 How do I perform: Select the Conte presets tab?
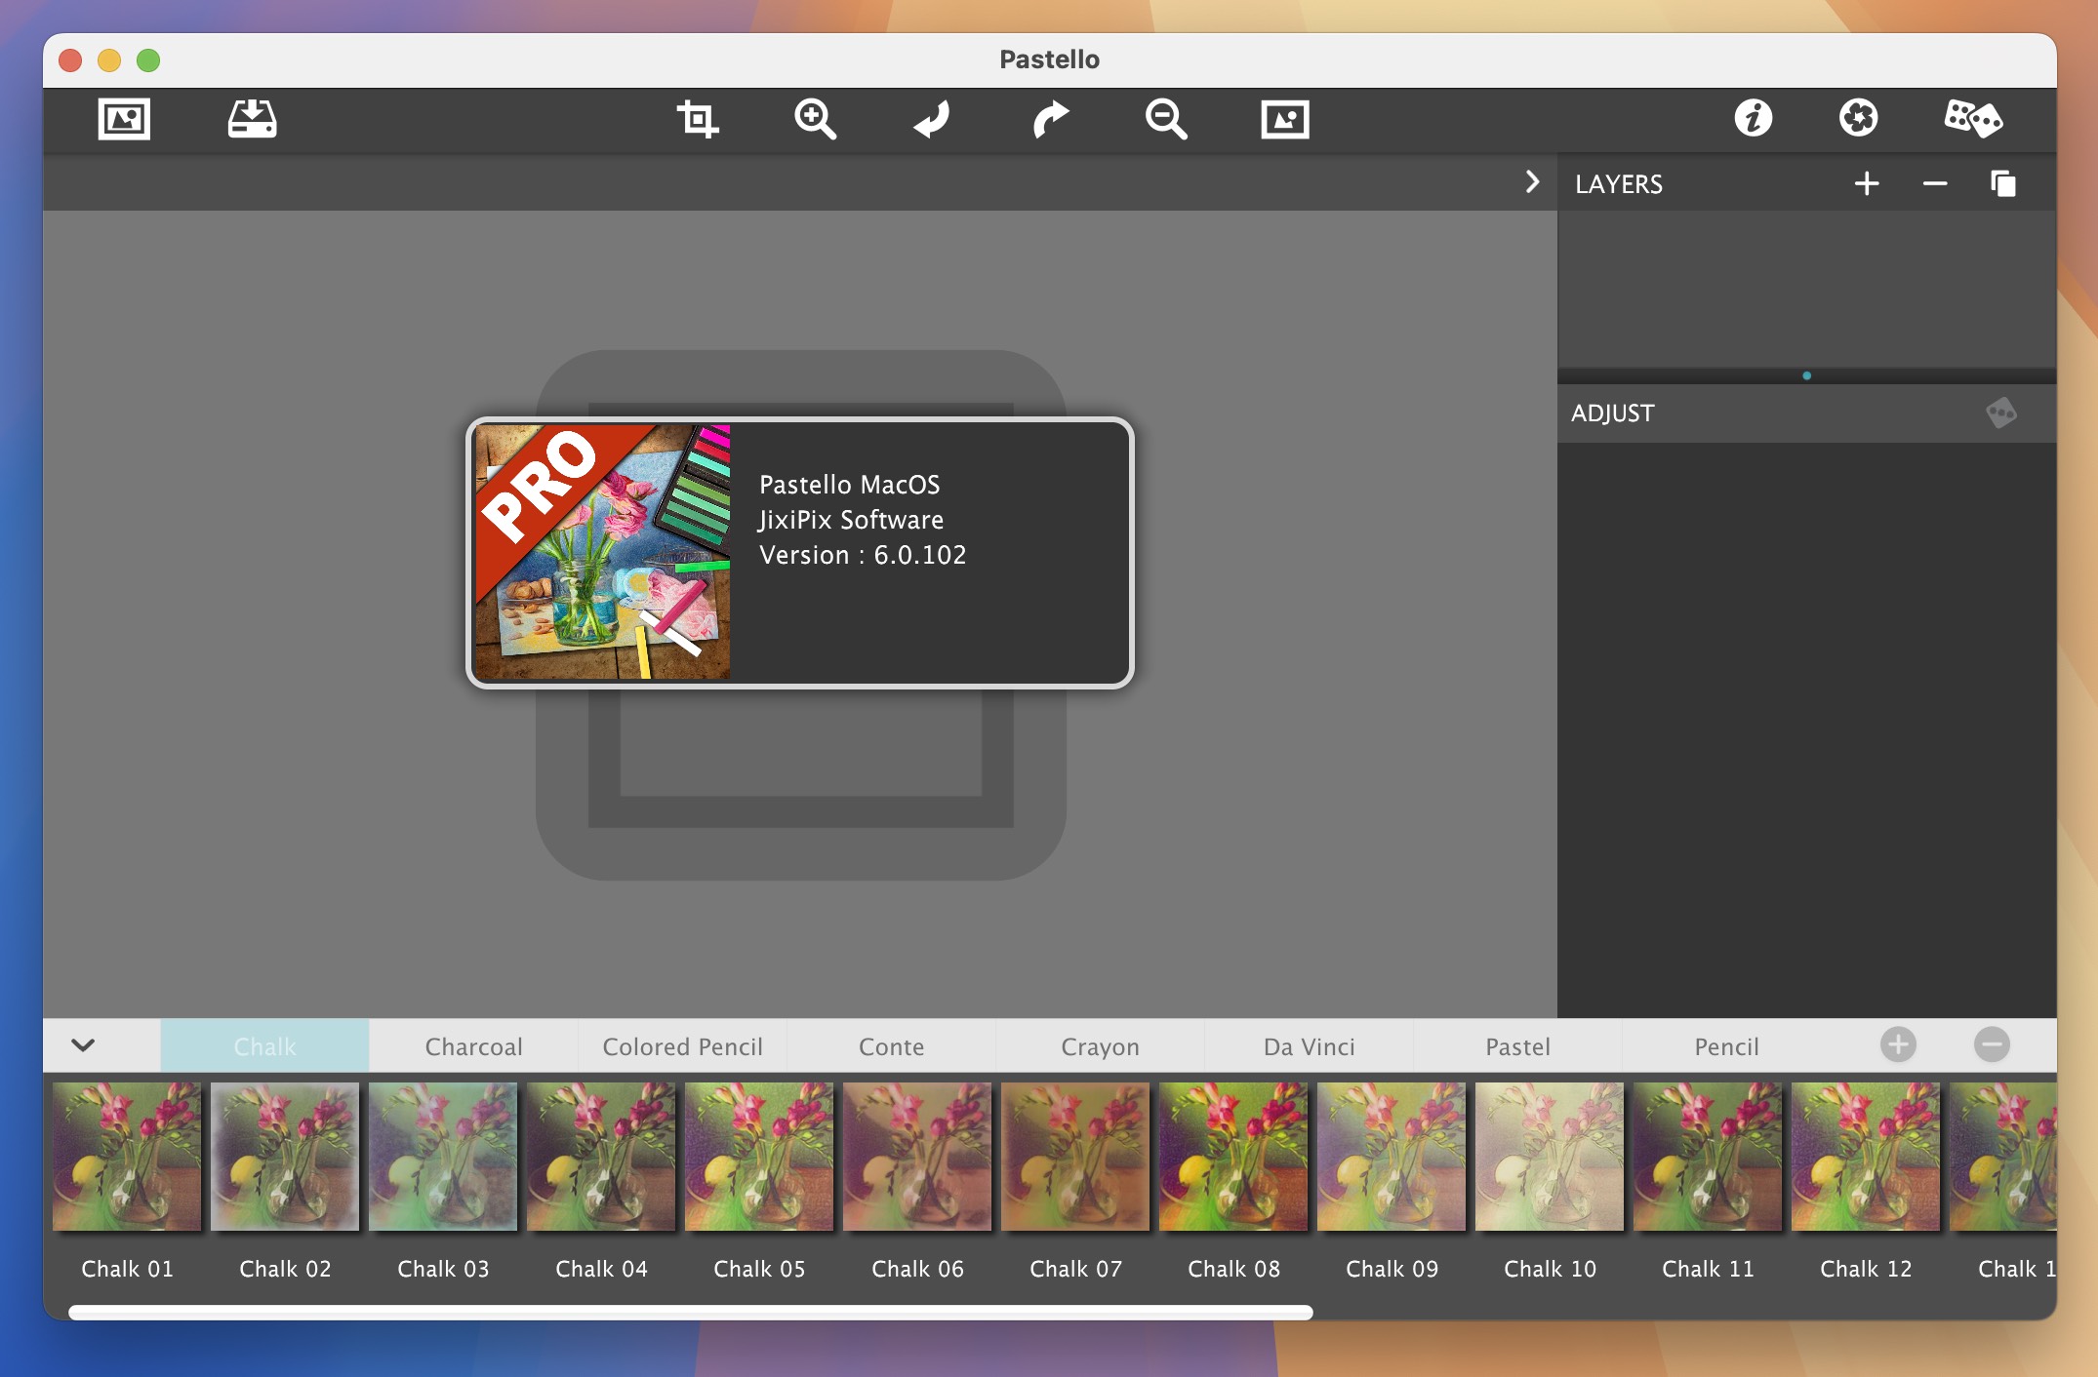coord(891,1046)
